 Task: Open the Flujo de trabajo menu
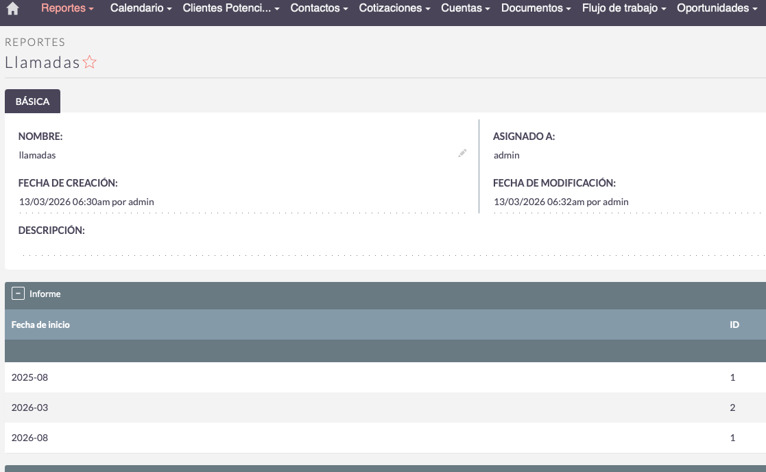pos(624,8)
